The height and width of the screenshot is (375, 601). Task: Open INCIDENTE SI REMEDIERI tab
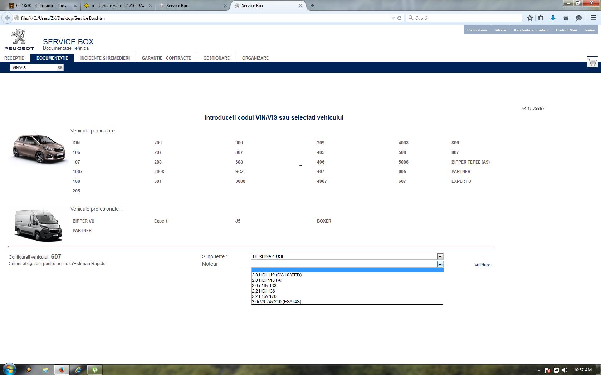pyautogui.click(x=105, y=58)
